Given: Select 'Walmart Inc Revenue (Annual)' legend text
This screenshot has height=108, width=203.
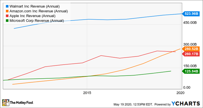Looking at the screenshot, I should pos(35,6).
